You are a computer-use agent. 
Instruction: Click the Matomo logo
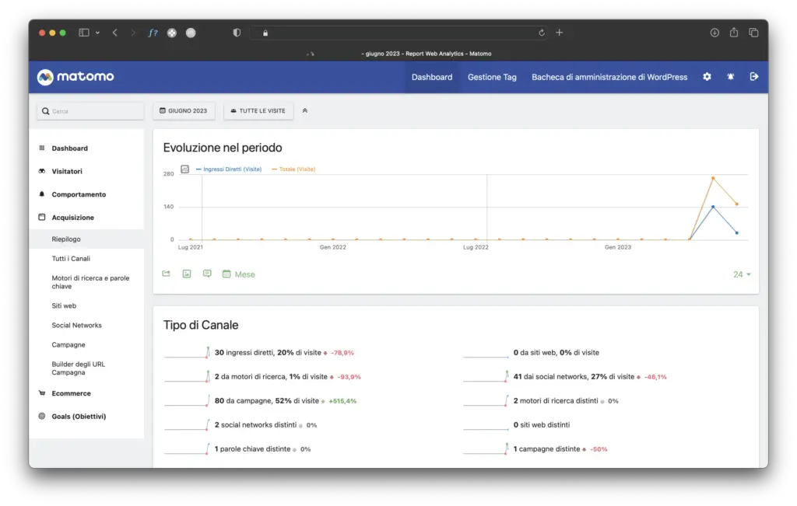click(75, 77)
